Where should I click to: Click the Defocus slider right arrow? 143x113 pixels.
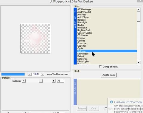(54, 81)
